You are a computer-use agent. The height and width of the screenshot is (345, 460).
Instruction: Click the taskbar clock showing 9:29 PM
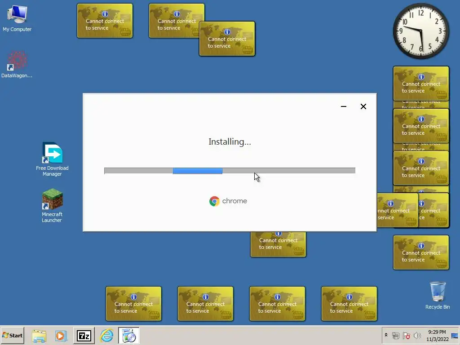coord(437,335)
